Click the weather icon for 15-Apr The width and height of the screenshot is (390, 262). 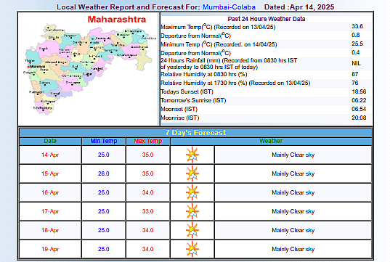[192, 173]
